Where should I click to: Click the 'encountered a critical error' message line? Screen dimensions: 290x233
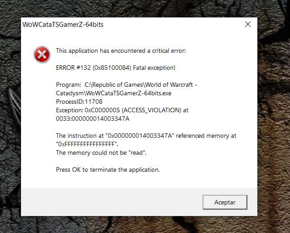(x=121, y=51)
